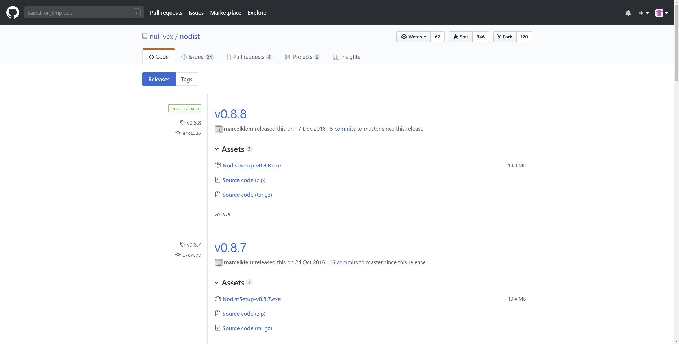Click the page vertical scrollbar
Image resolution: width=679 pixels, height=344 pixels.
[x=677, y=42]
